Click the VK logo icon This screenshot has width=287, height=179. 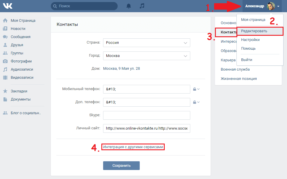pyautogui.click(x=8, y=6)
